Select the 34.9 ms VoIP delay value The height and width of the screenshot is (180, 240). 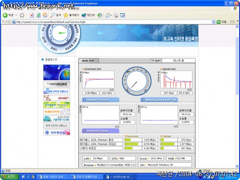point(186,114)
